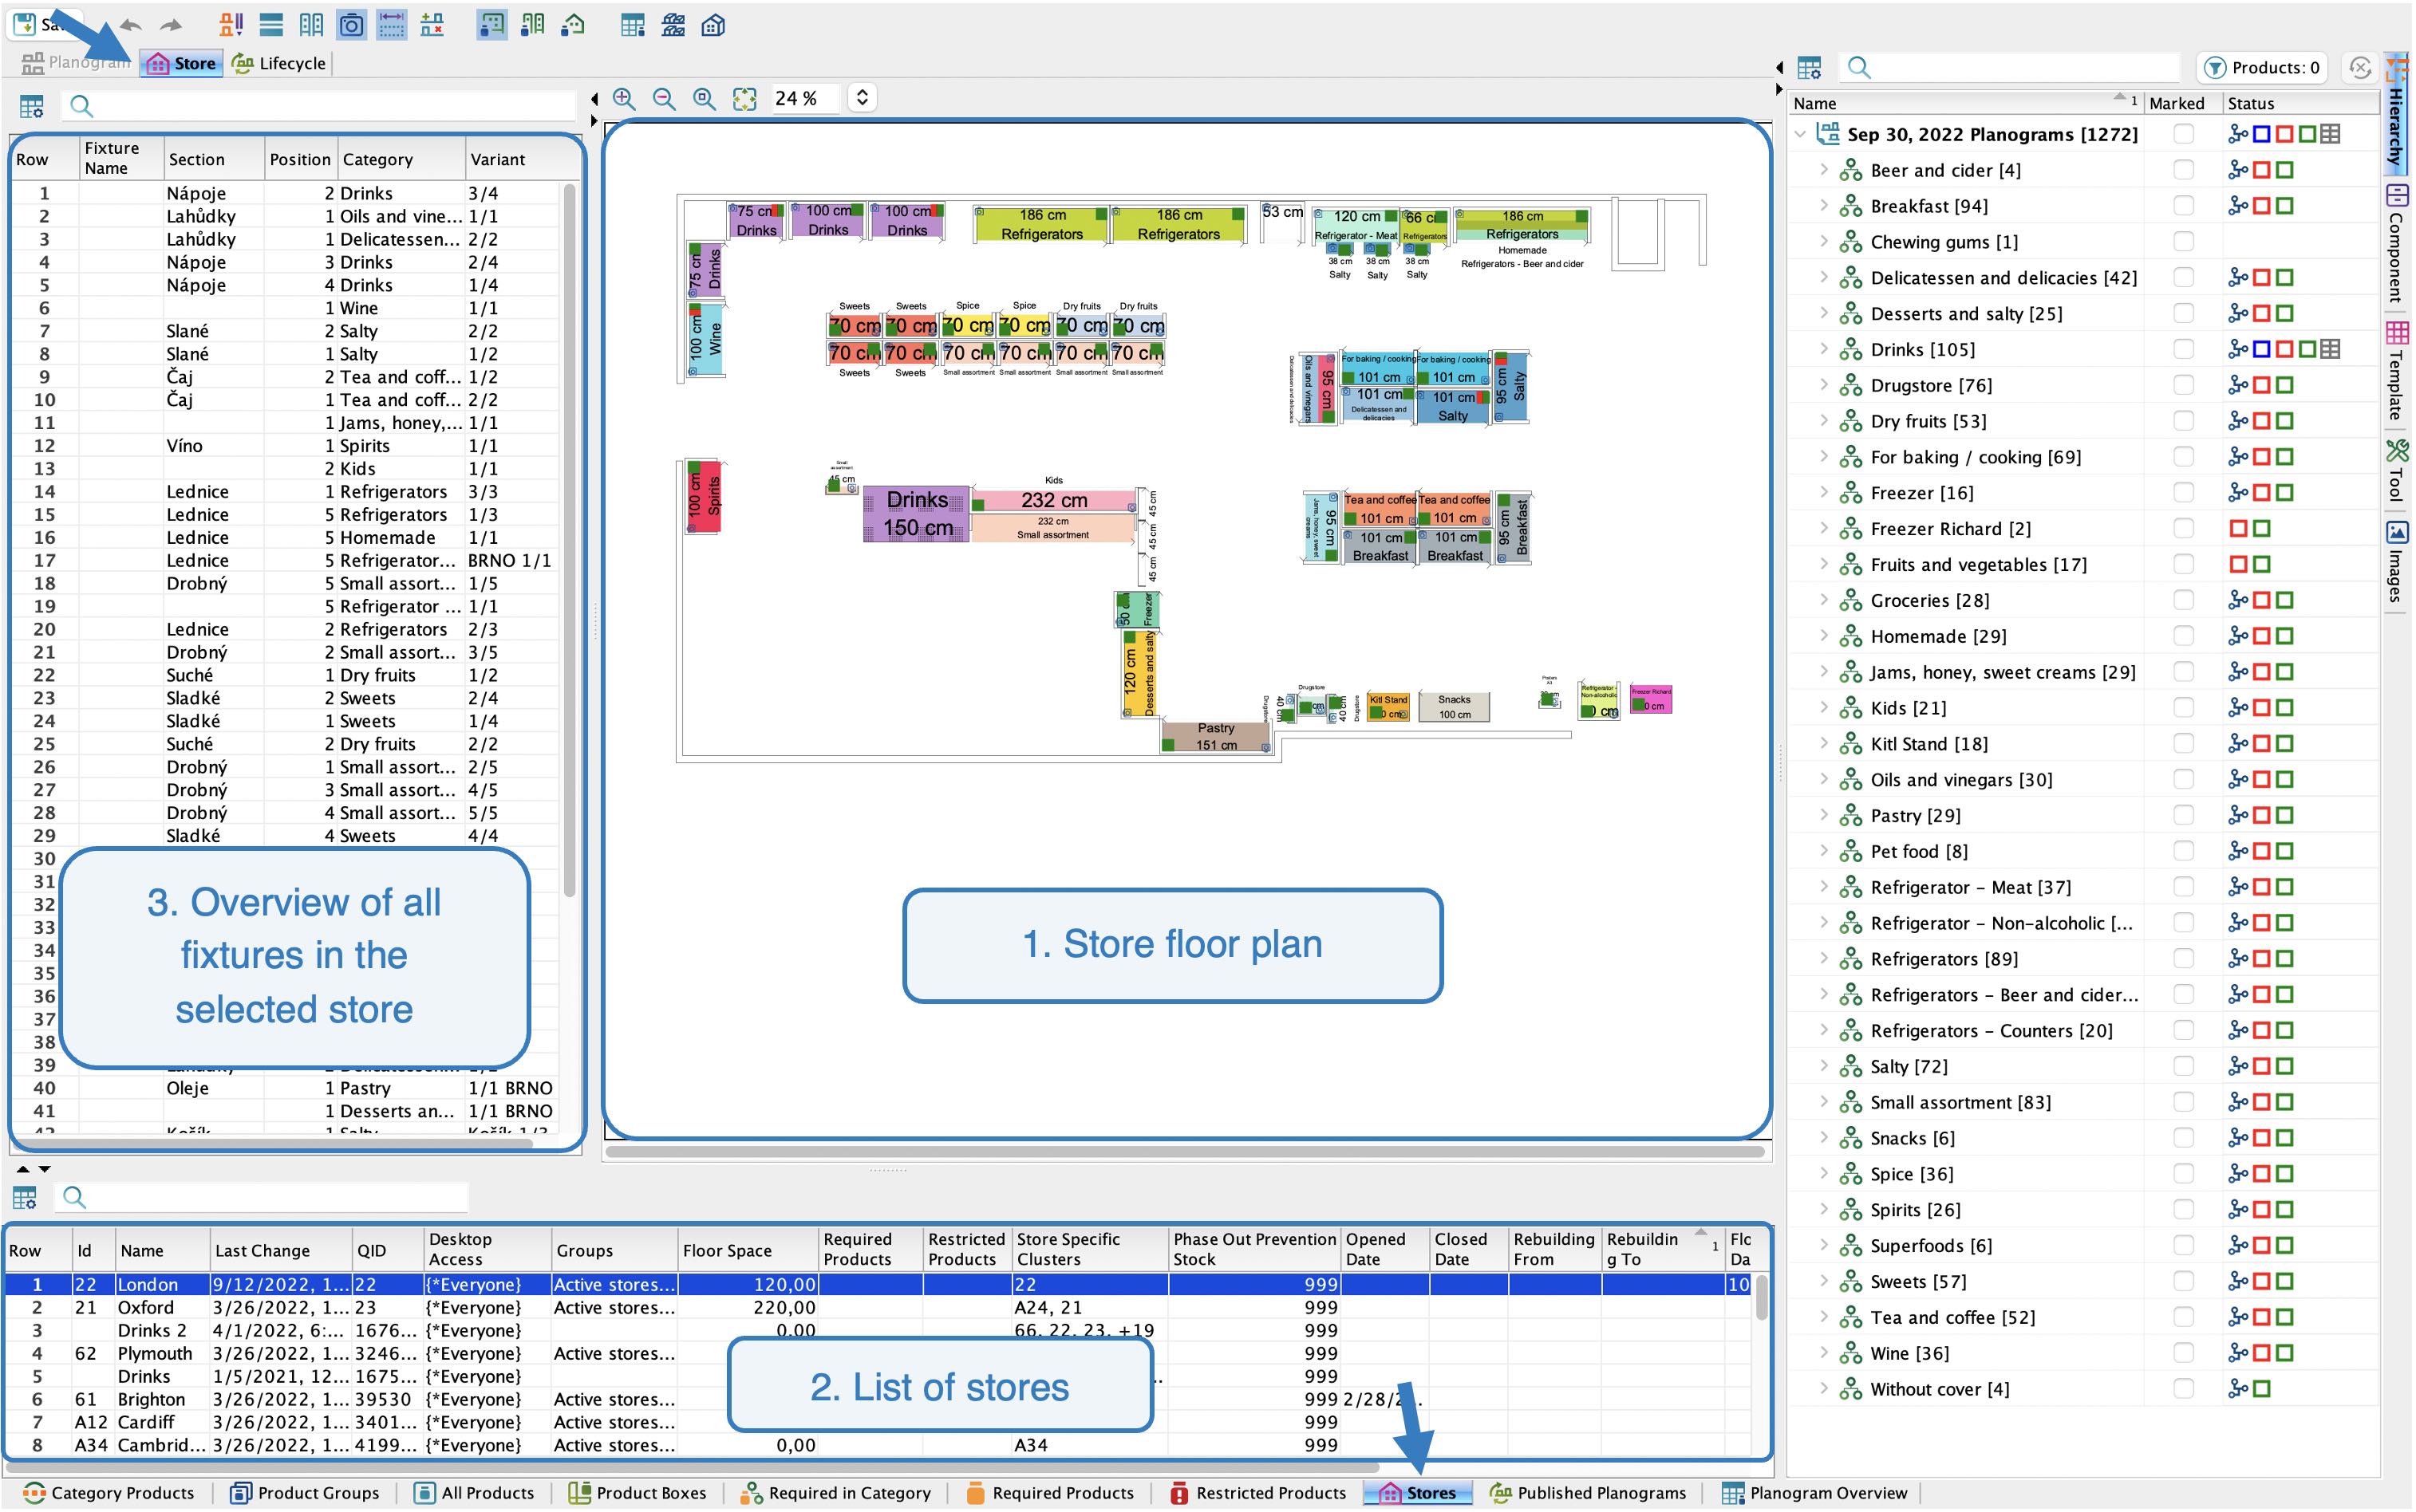
Task: Click the Undo arrow in the toolbar
Action: (130, 25)
